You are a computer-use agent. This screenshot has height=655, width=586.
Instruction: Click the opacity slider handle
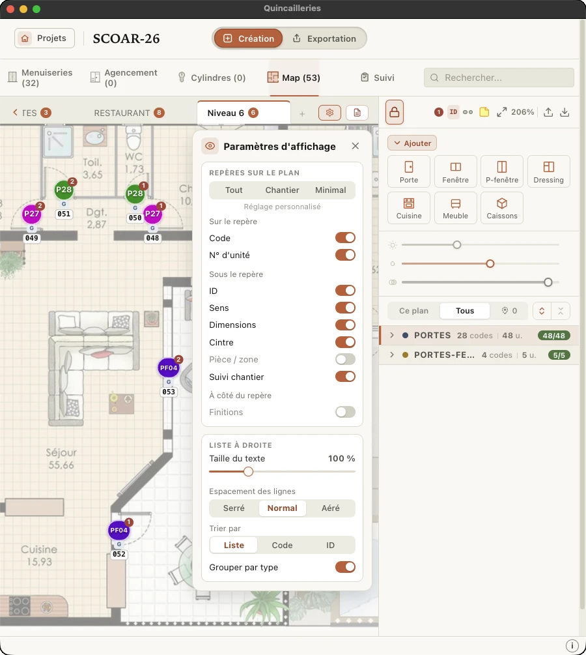point(548,282)
